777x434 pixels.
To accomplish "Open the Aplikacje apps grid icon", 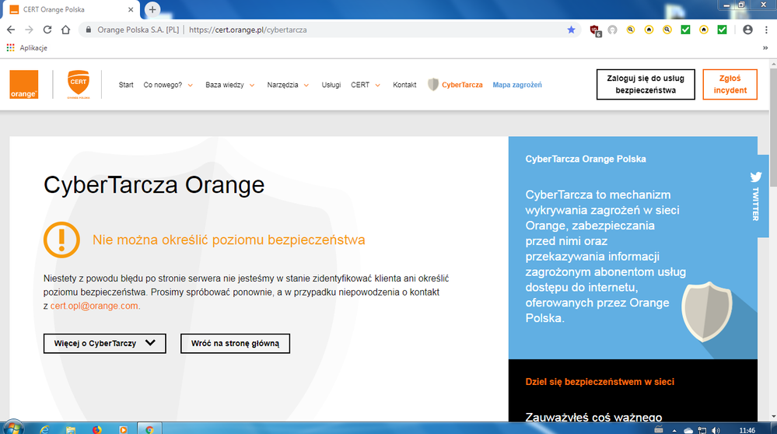I will pos(10,47).
